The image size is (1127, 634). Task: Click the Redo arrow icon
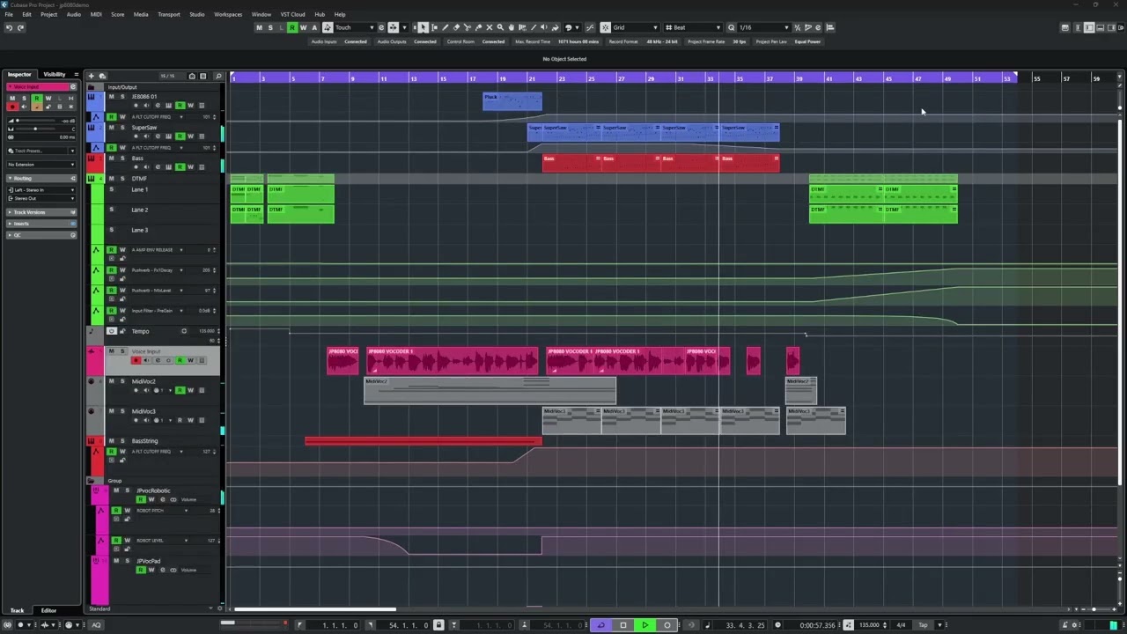20,27
